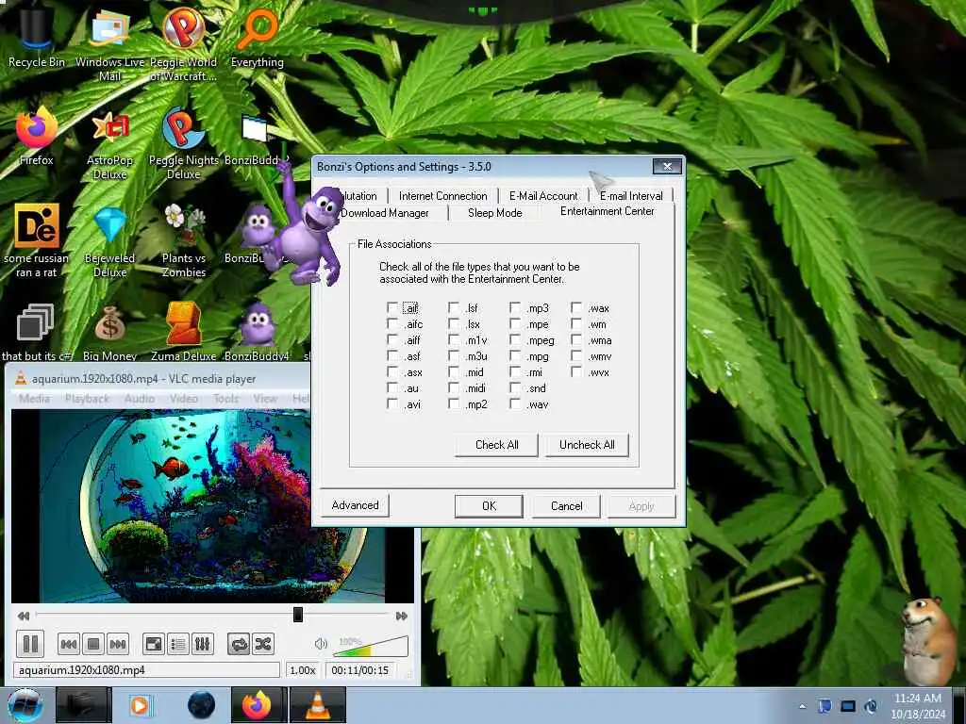Toggle VLC shuffle (random) button
The height and width of the screenshot is (724, 966).
pos(263,645)
